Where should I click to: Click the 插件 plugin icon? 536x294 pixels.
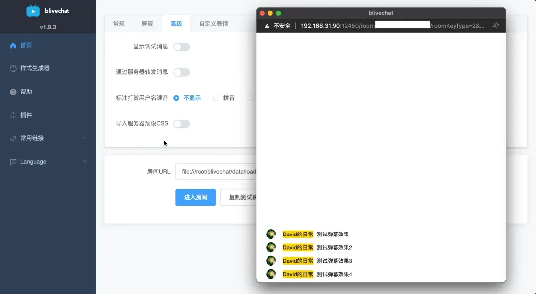pos(13,115)
